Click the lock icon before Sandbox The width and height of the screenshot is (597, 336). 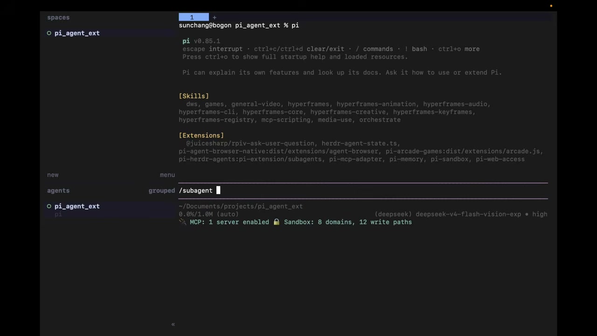pos(277,222)
